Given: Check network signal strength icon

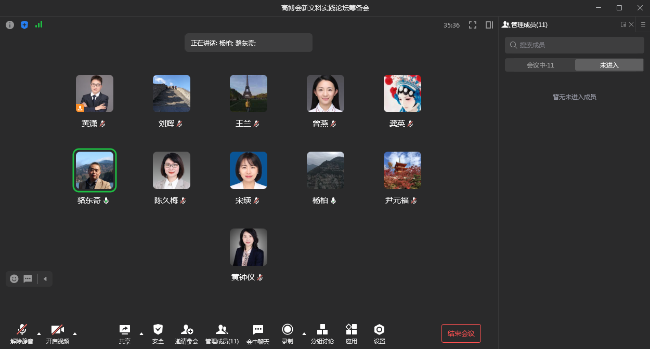Looking at the screenshot, I should pyautogui.click(x=38, y=24).
